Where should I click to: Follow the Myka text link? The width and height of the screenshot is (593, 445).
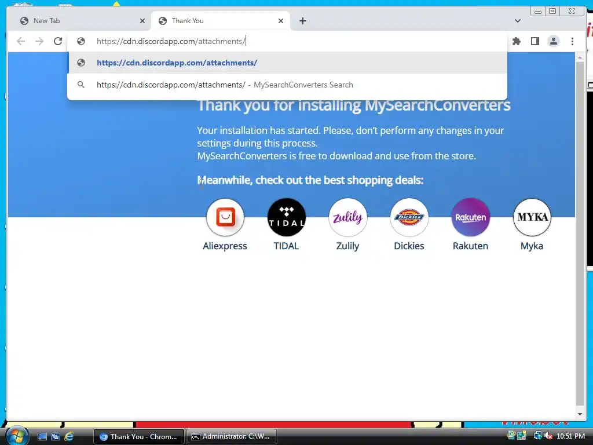click(x=532, y=246)
